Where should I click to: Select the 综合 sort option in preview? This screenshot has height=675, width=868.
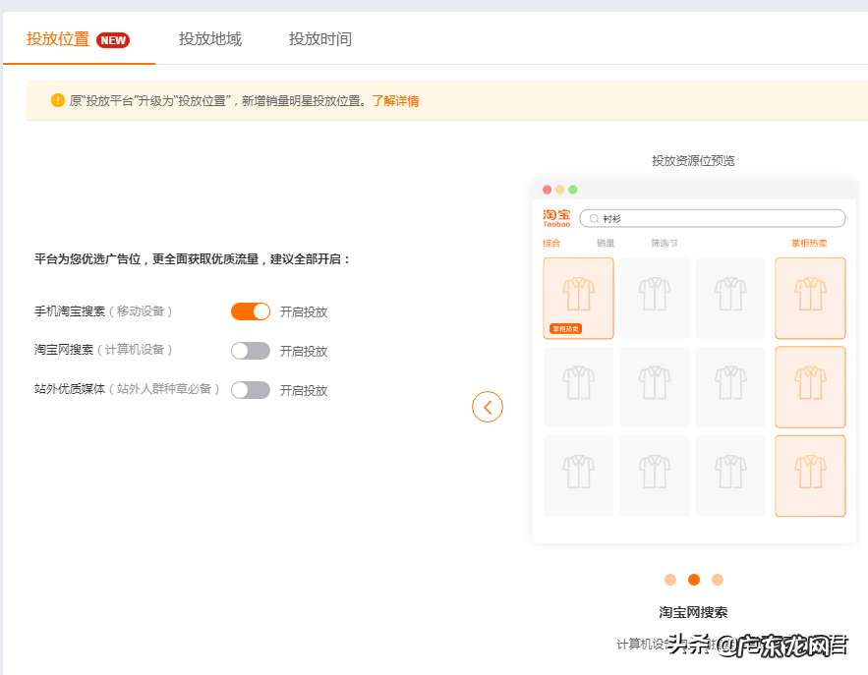coord(551,243)
